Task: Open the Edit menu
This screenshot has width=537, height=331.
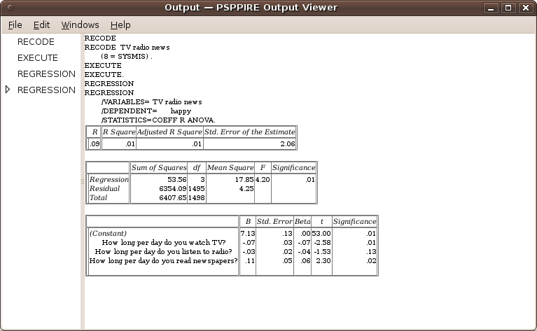Action: (x=41, y=25)
